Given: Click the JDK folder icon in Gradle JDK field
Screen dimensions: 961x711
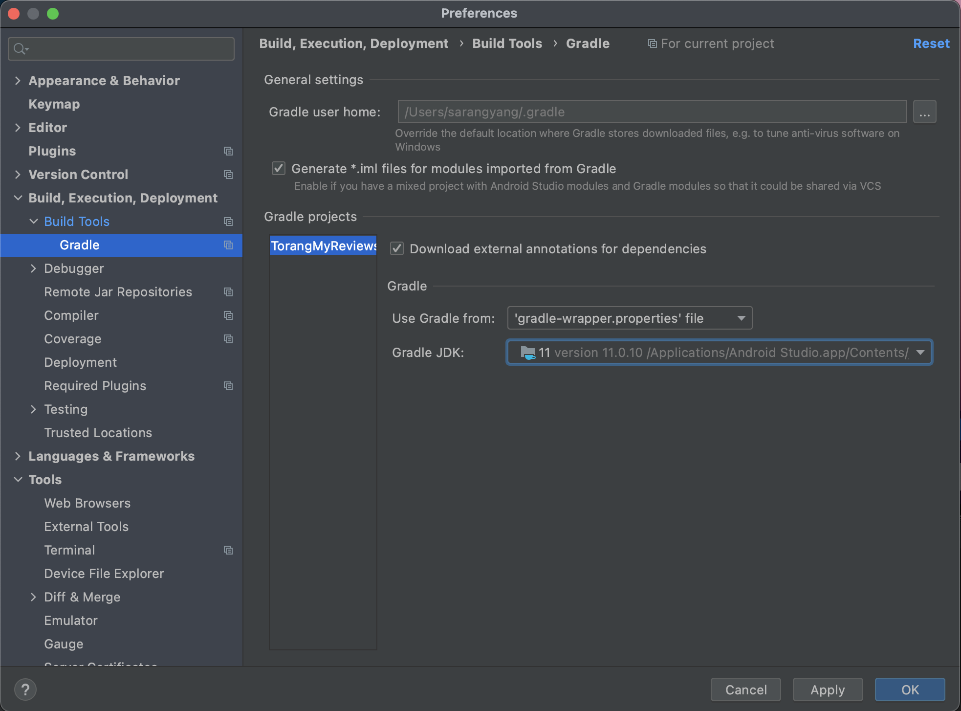Looking at the screenshot, I should point(527,353).
